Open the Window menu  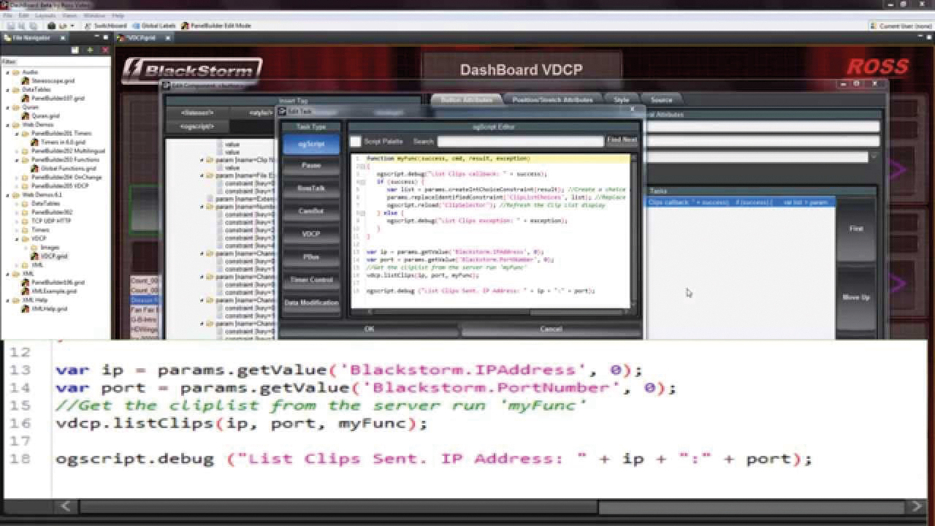pos(93,15)
